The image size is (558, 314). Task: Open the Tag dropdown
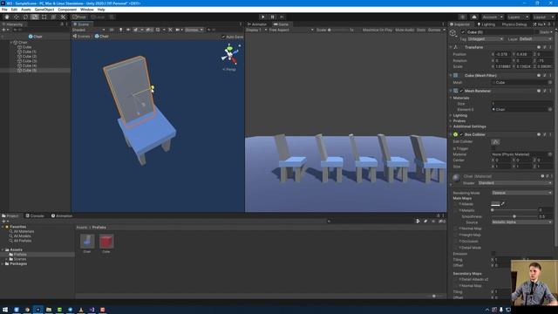[486, 38]
